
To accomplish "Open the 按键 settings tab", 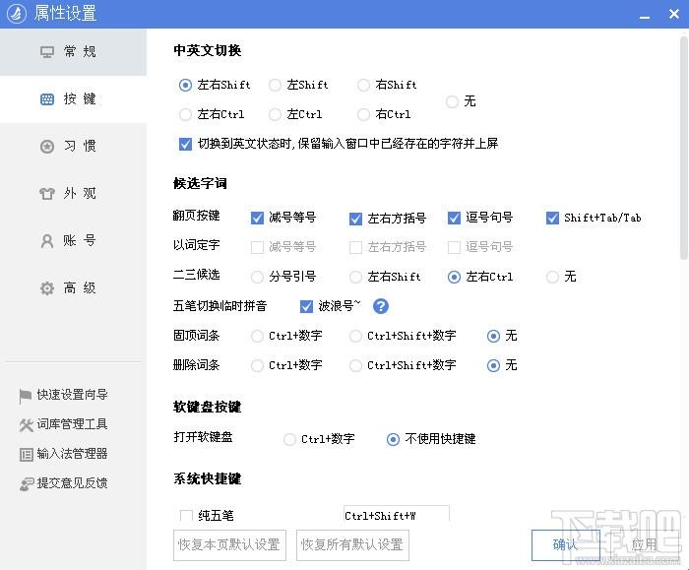I will [x=73, y=98].
